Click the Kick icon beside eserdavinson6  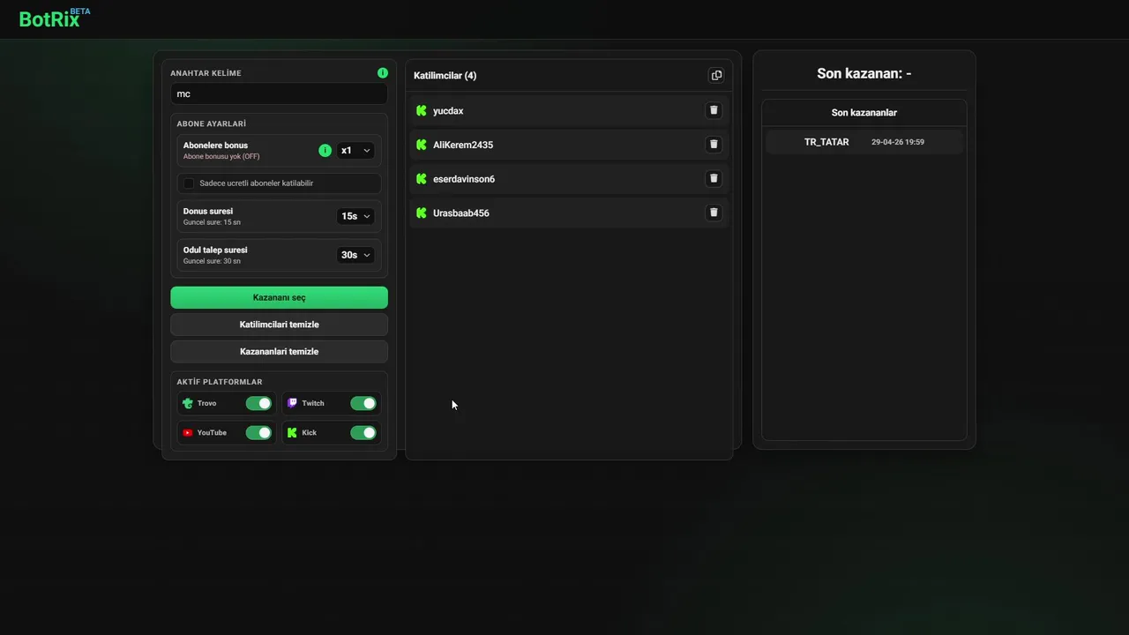pyautogui.click(x=422, y=179)
